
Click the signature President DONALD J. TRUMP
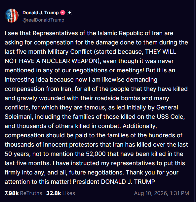click(114, 182)
